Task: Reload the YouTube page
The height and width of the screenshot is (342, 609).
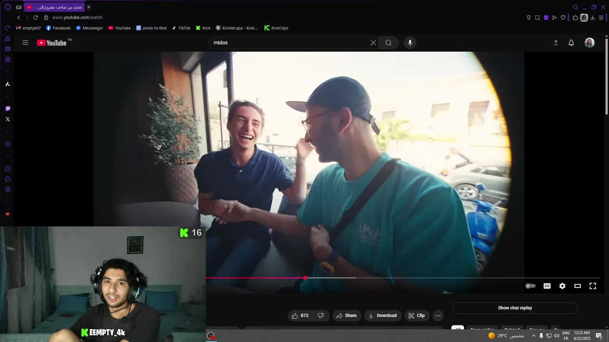Action: coord(36,18)
